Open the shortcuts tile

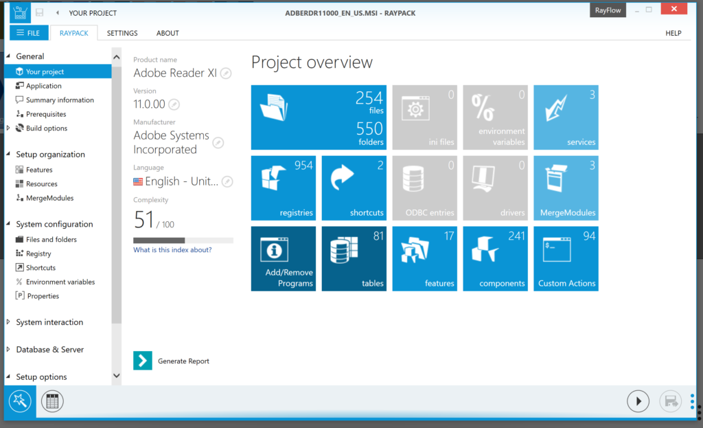click(354, 188)
